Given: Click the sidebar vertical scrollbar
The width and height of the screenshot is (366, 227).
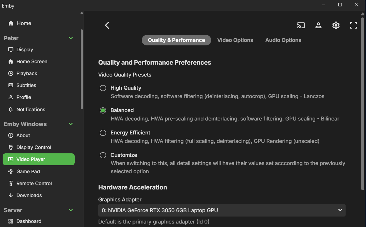Looking at the screenshot, I should (82, 69).
